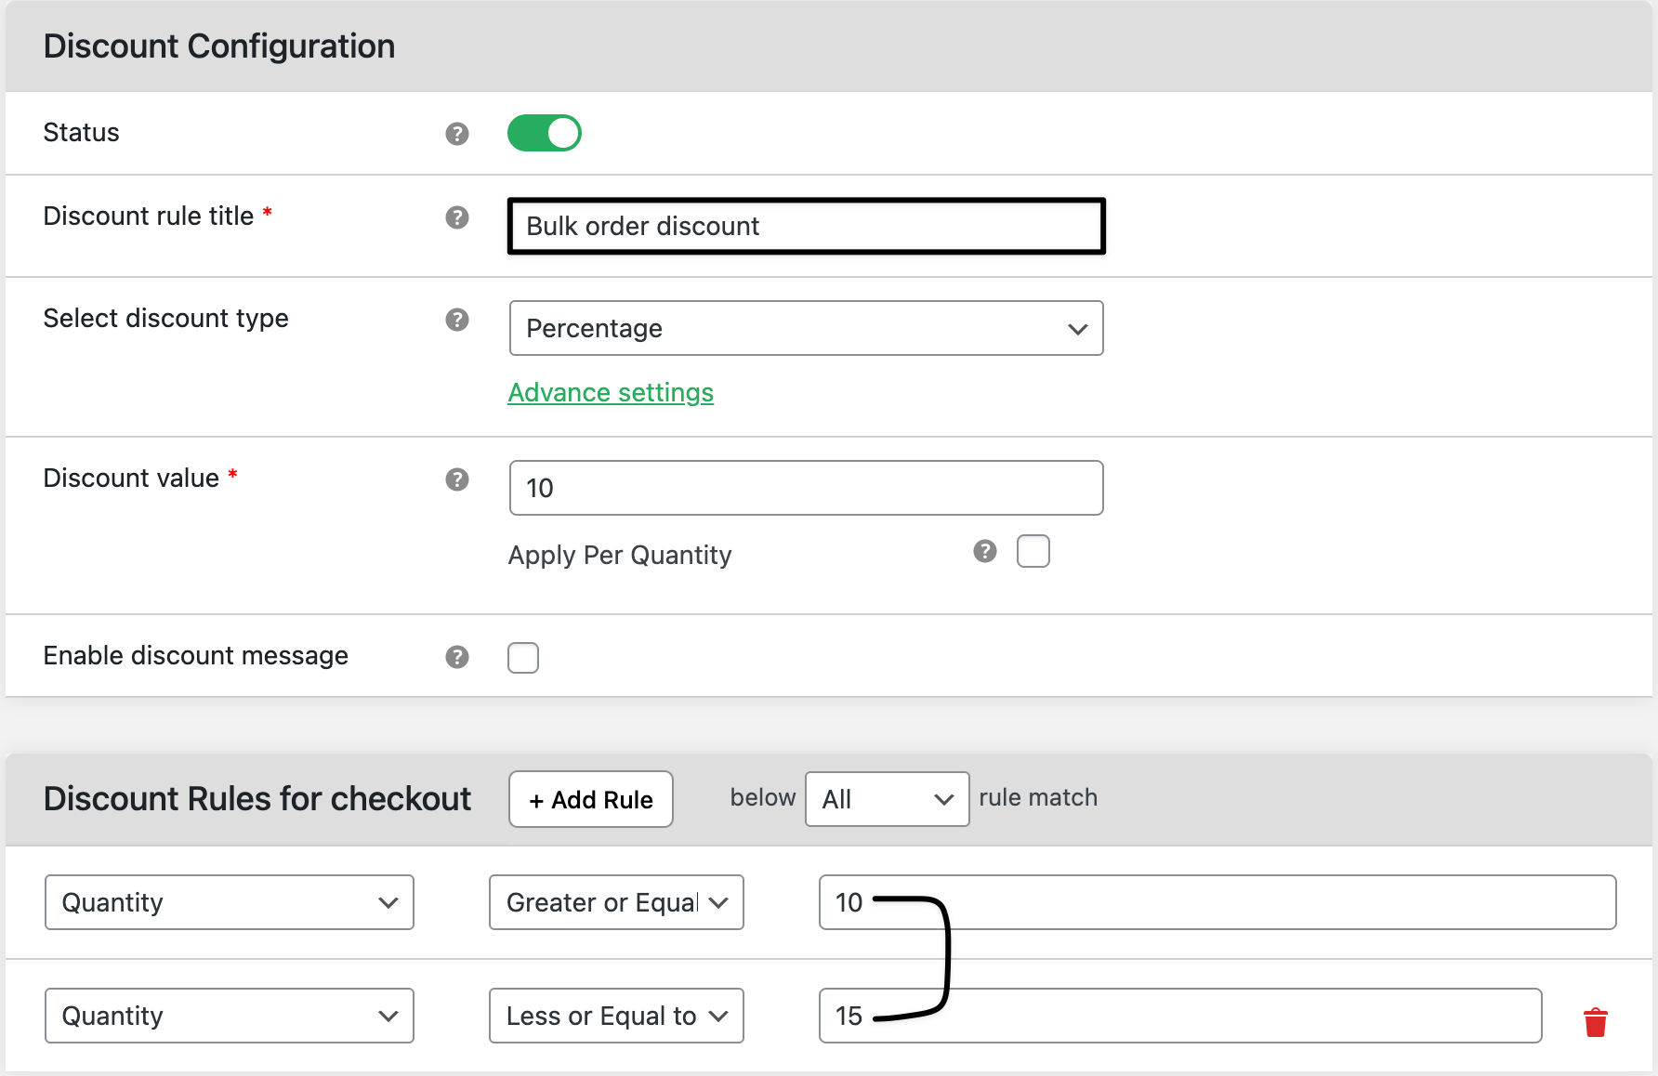
Task: Open the Percentage discount type dropdown
Action: pyautogui.click(x=806, y=328)
